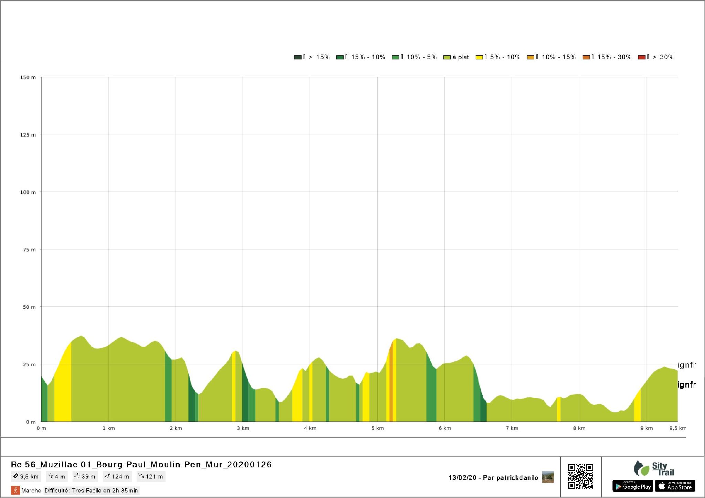Click the orange Marche hiker icon

[x=15, y=490]
